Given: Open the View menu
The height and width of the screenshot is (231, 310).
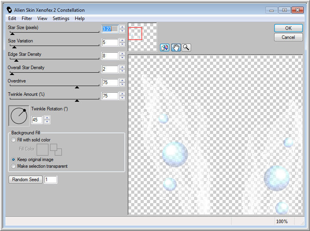Looking at the screenshot, I should click(42, 18).
